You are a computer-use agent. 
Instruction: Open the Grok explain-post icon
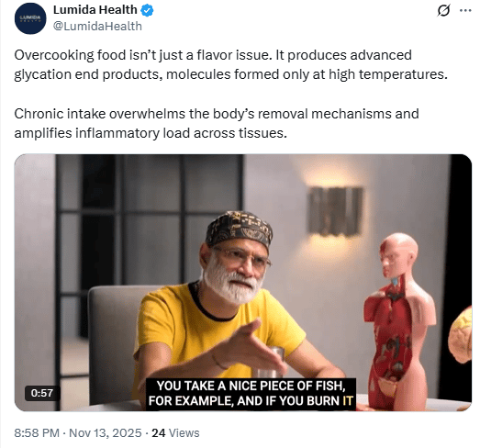coord(443,11)
